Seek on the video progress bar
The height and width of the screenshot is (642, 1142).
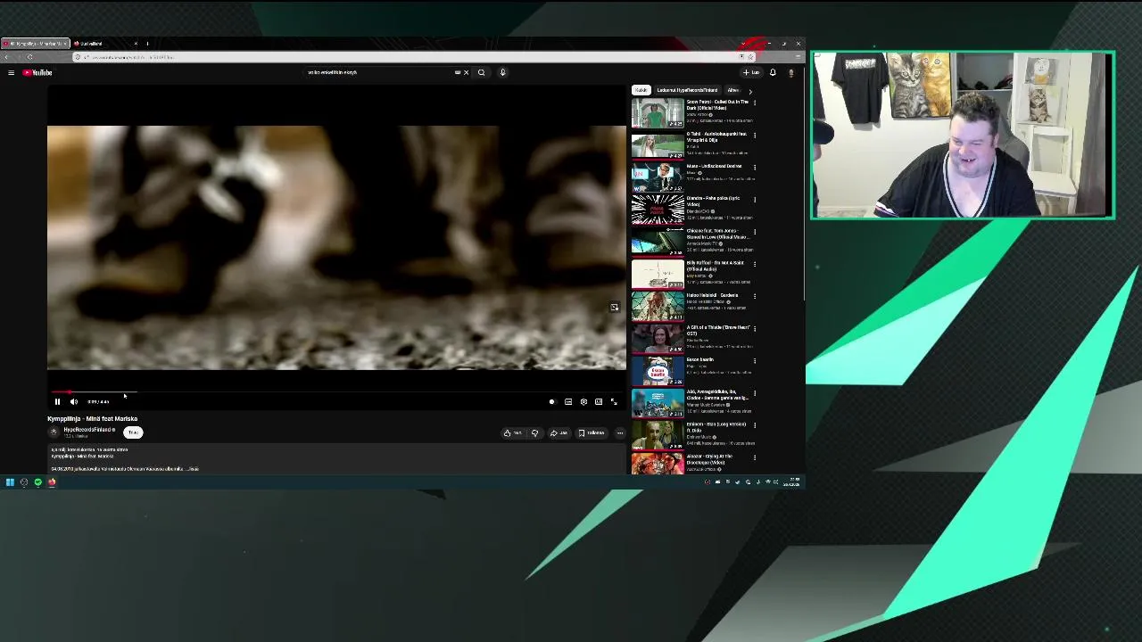click(336, 391)
